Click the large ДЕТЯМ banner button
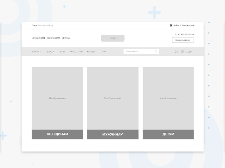Screen dimensions: 225x168 click(x=168, y=134)
